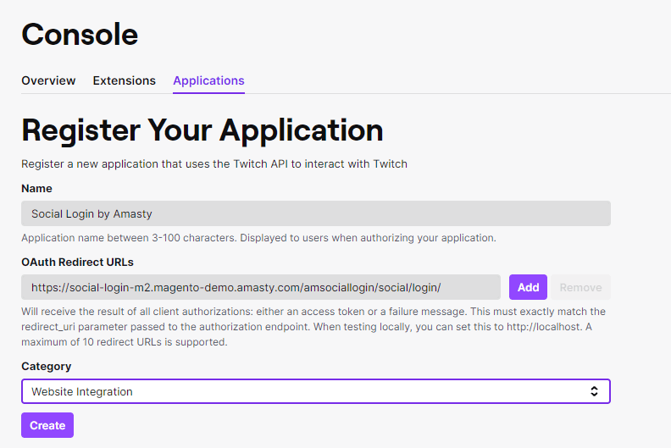
Task: Click the OAuth Redirect URLs label
Action: [77, 262]
